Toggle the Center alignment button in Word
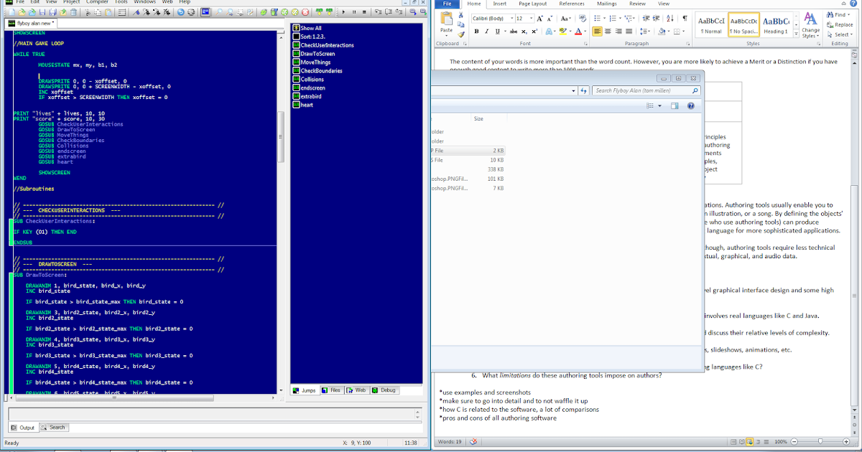The image size is (862, 452). (608, 32)
